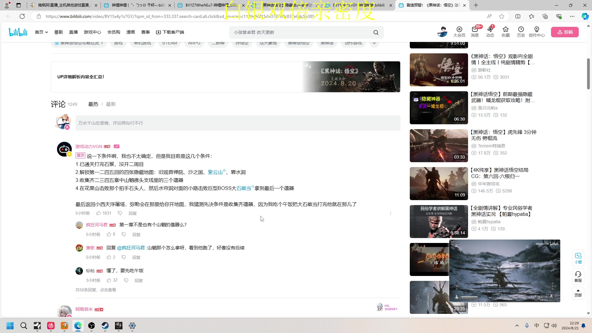This screenshot has width=592, height=333.
Task: Expand replies via 共50条回复 点击查看
Action: [96, 290]
